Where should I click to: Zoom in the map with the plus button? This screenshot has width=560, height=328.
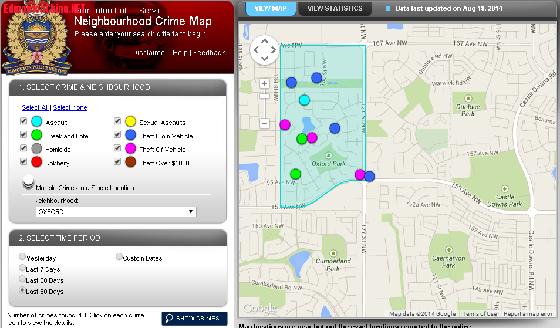coord(265,84)
